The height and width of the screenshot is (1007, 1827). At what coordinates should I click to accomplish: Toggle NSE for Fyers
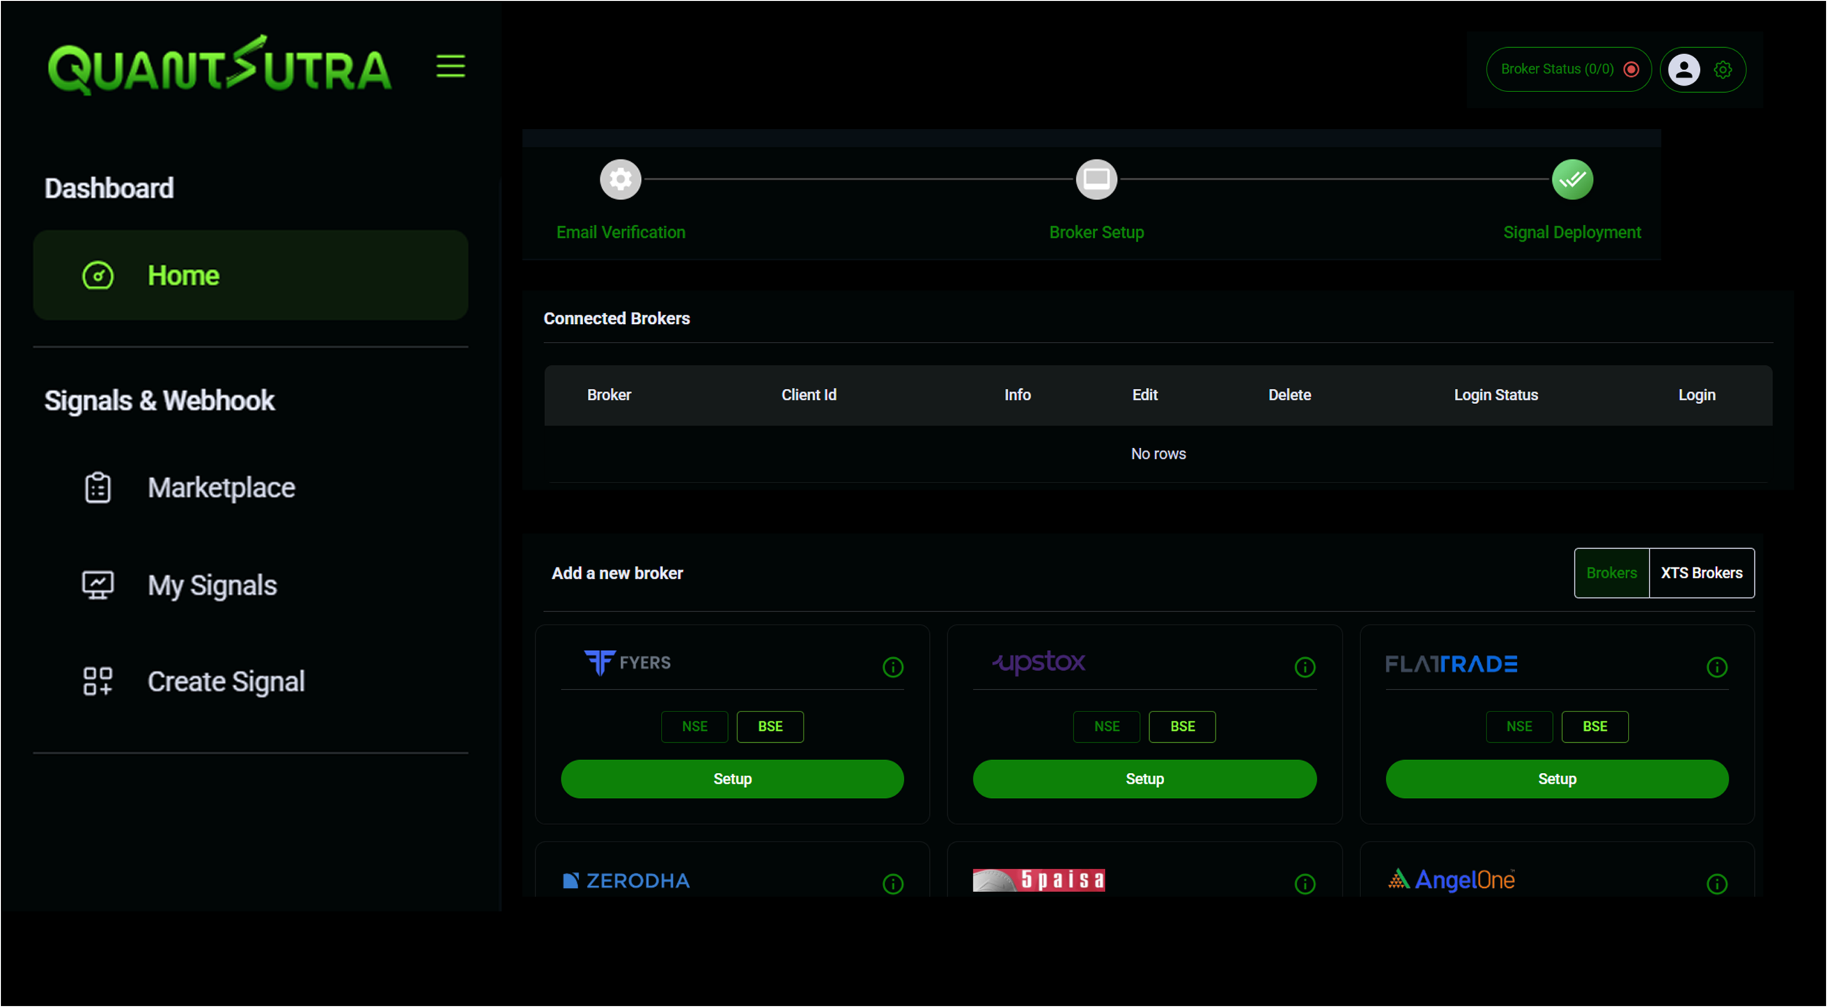[x=694, y=727]
